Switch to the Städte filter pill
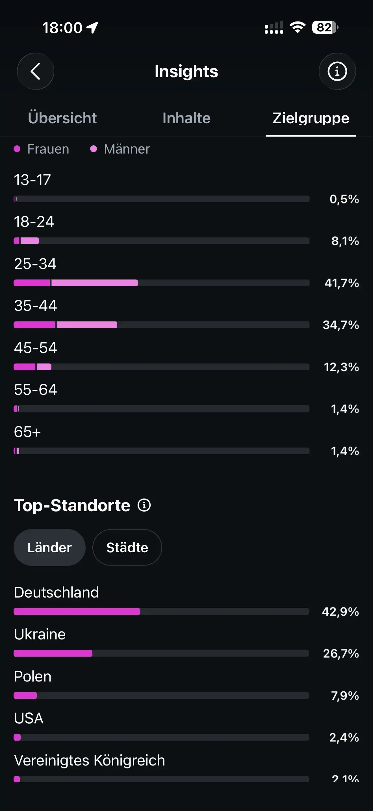Screen dimensions: 373x811 127,547
